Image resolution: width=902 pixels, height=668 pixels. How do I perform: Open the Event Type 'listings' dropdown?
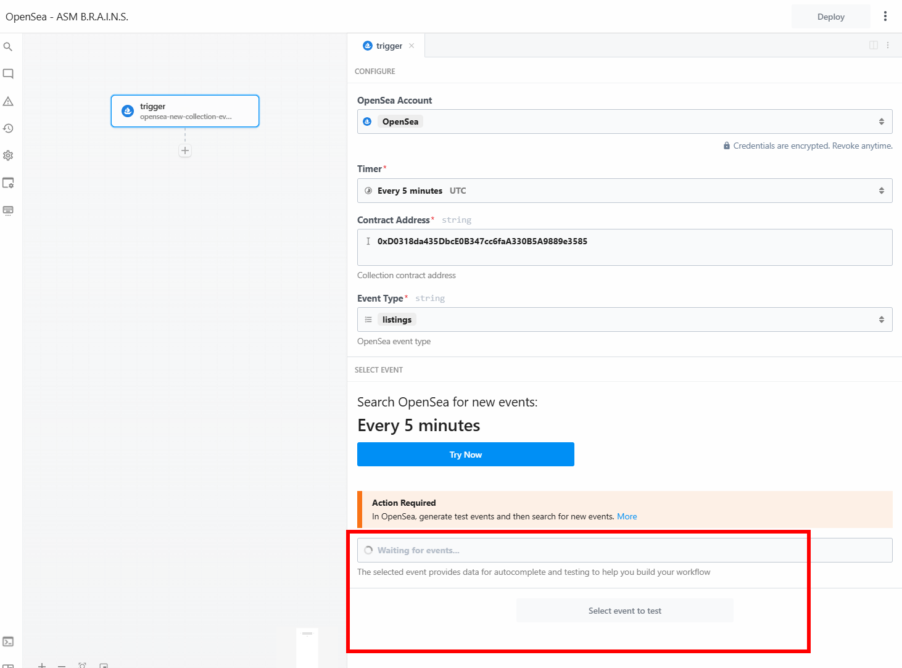624,320
